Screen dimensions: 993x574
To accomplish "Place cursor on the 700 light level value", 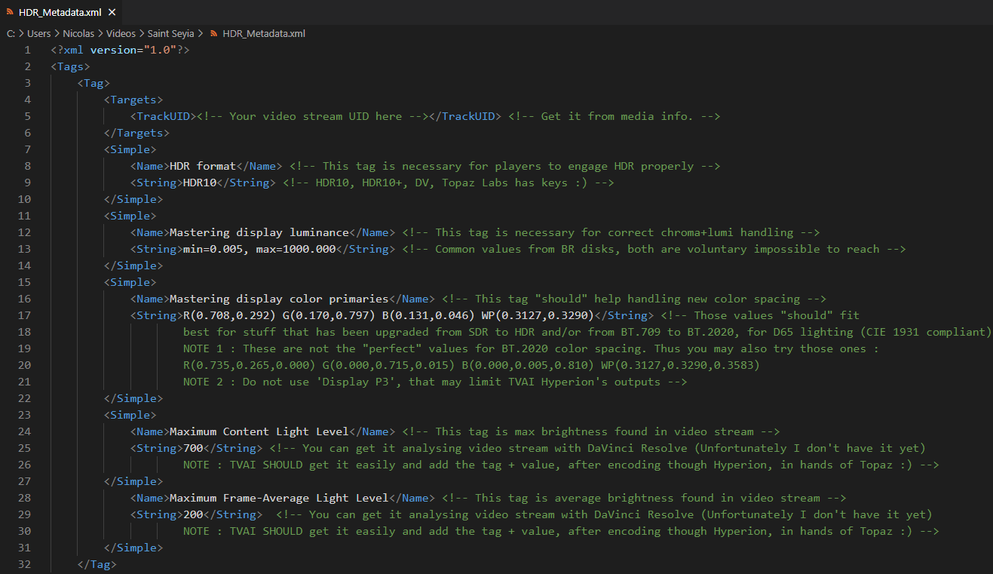I will 193,448.
